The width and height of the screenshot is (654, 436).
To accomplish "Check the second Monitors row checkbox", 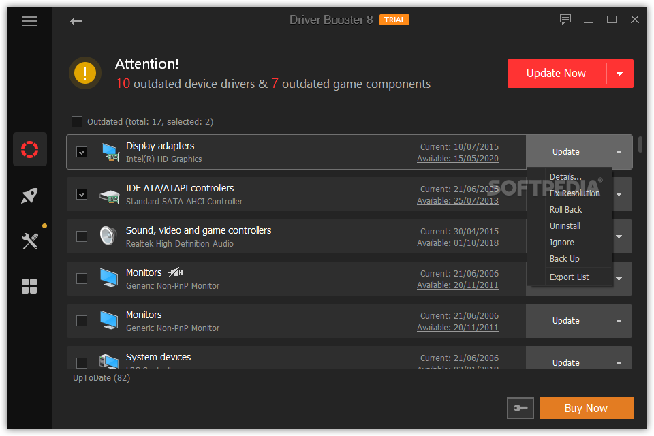I will click(82, 321).
